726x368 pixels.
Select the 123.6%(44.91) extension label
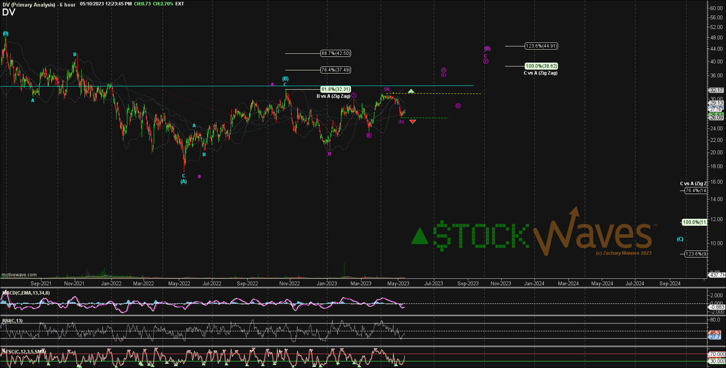tap(541, 45)
